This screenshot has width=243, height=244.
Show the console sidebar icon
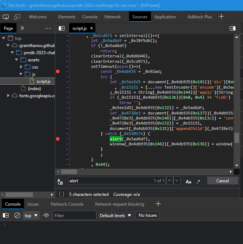point(6,215)
